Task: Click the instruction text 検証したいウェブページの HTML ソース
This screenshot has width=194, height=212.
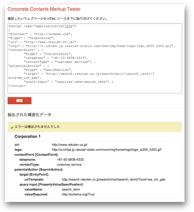Action: (x=58, y=19)
